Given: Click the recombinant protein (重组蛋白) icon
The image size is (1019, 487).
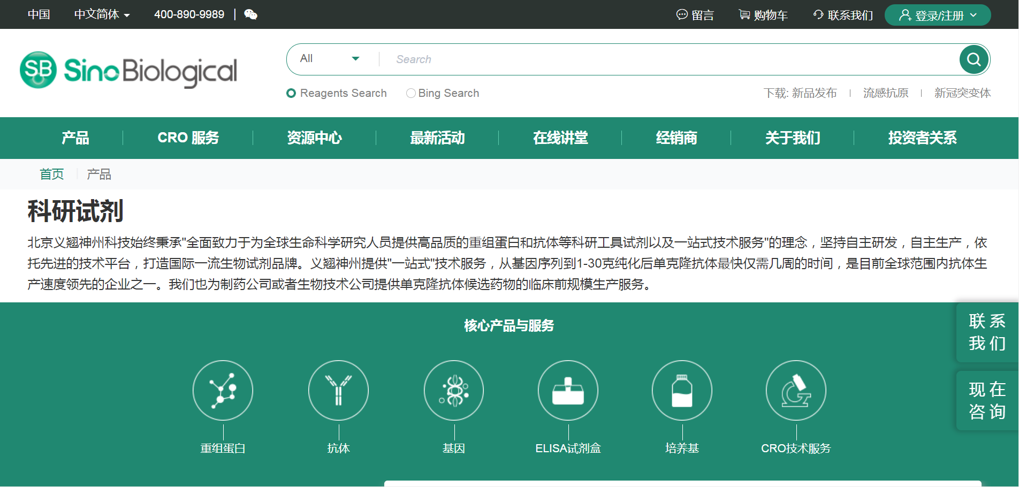Looking at the screenshot, I should click(223, 390).
